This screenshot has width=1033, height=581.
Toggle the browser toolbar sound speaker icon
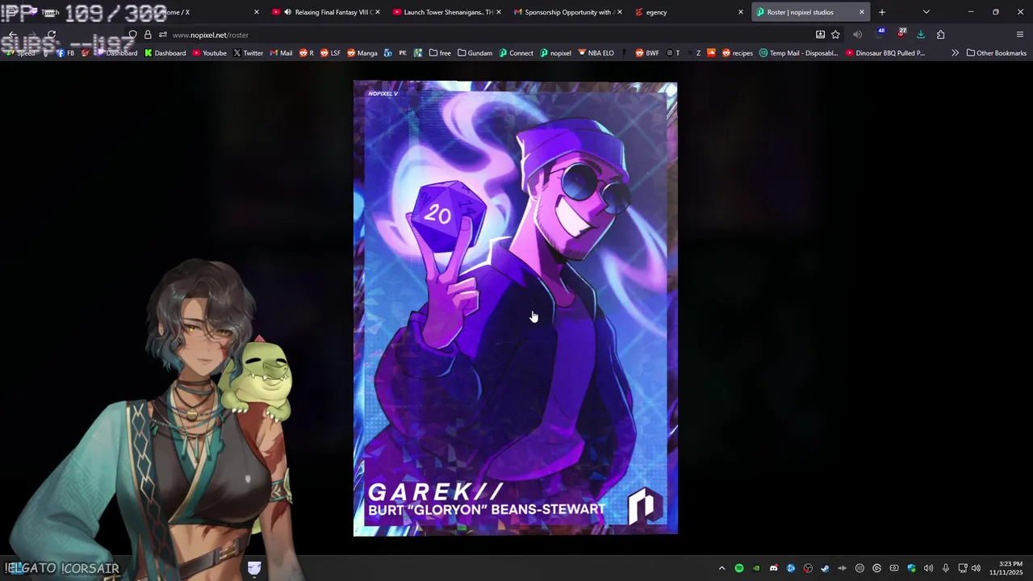pos(857,35)
